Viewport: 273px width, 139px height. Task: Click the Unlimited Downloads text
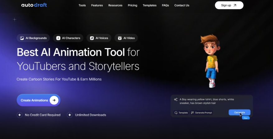coord(91,115)
